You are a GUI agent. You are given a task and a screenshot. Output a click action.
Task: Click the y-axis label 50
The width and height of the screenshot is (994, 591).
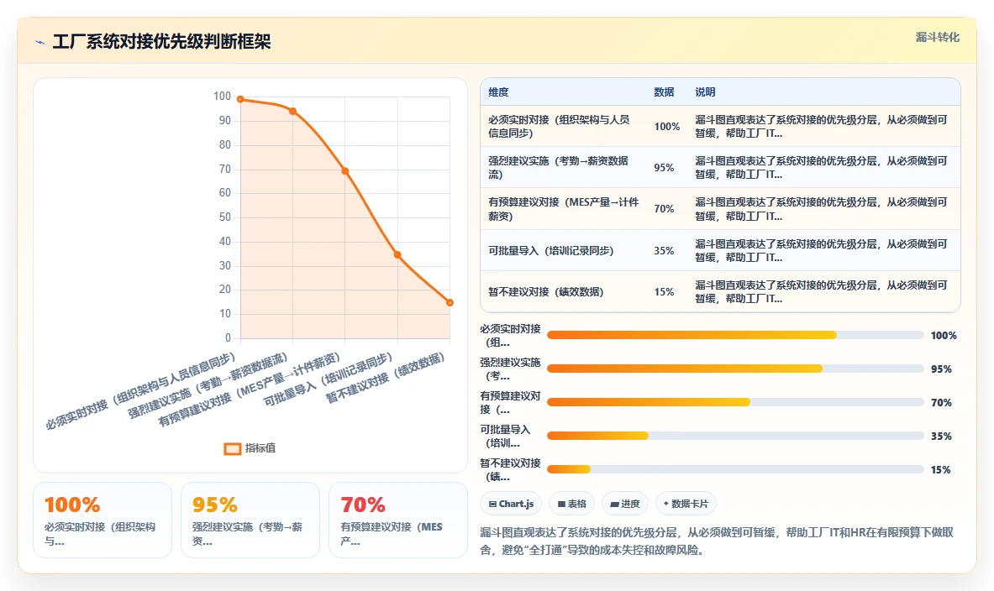click(x=225, y=217)
